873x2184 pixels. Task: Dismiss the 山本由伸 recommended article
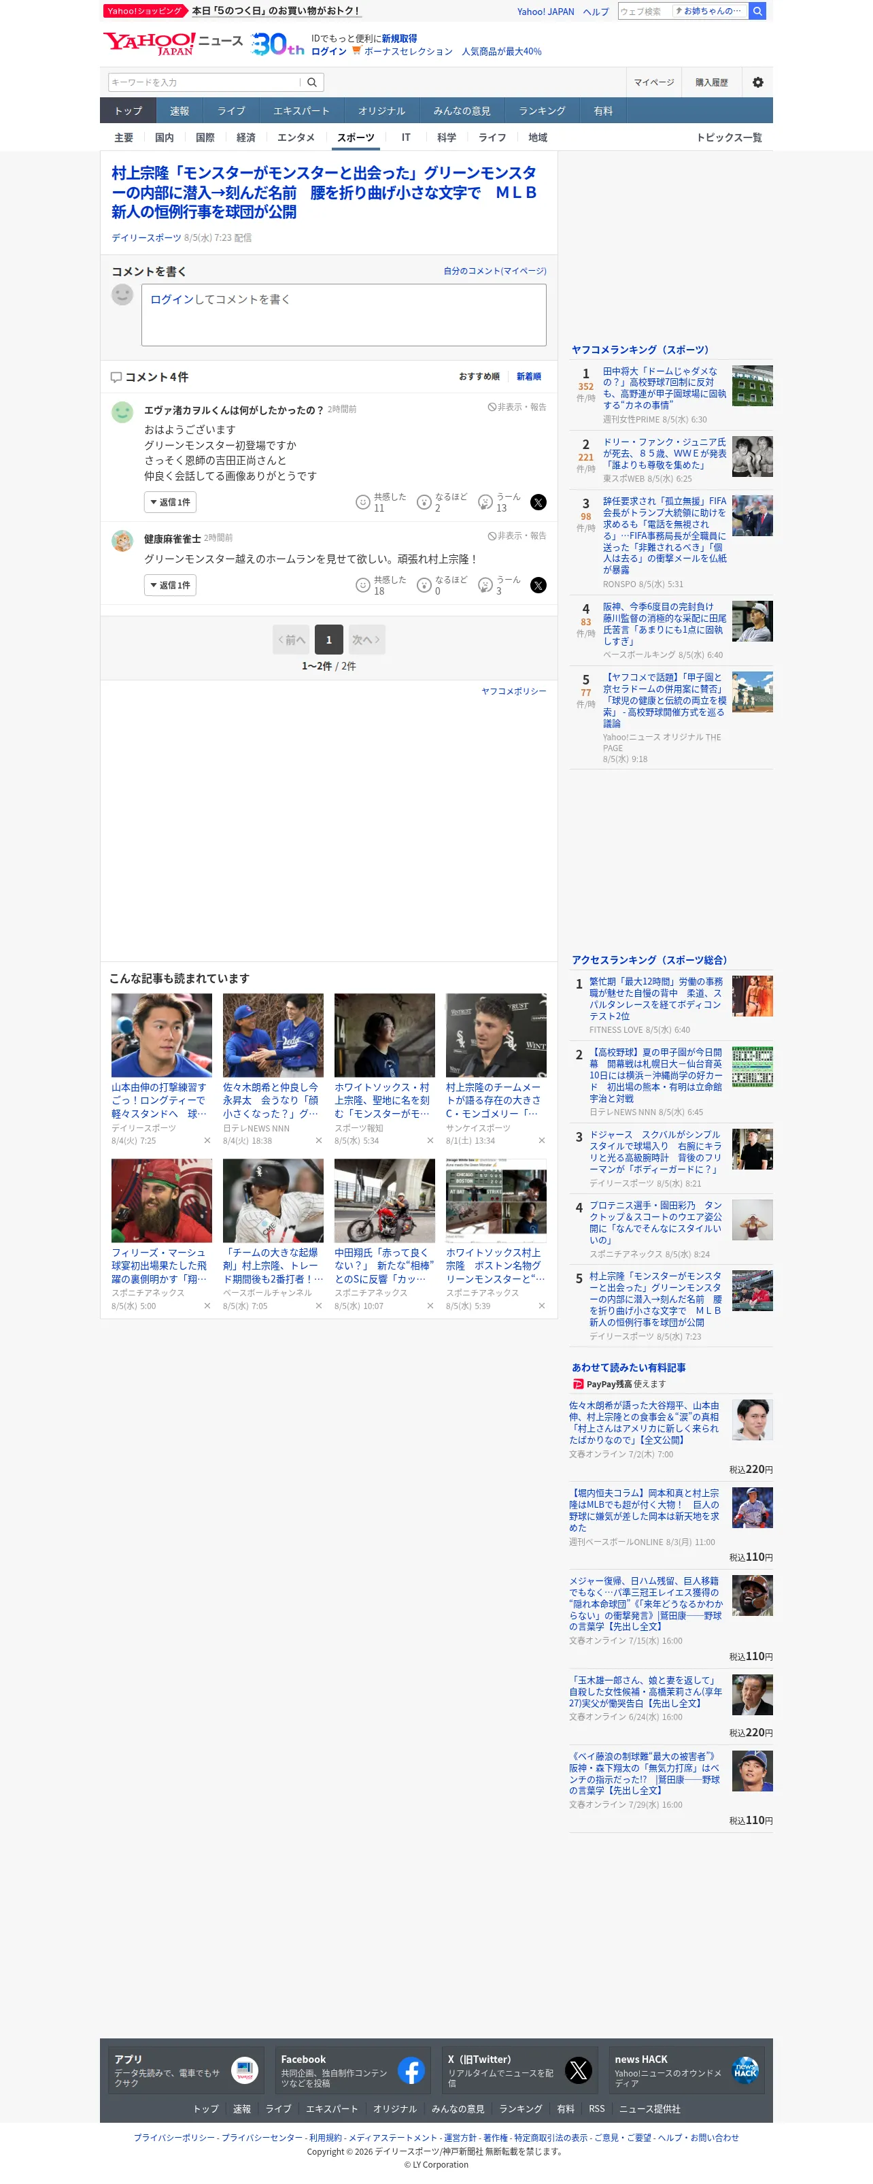pyautogui.click(x=207, y=1140)
